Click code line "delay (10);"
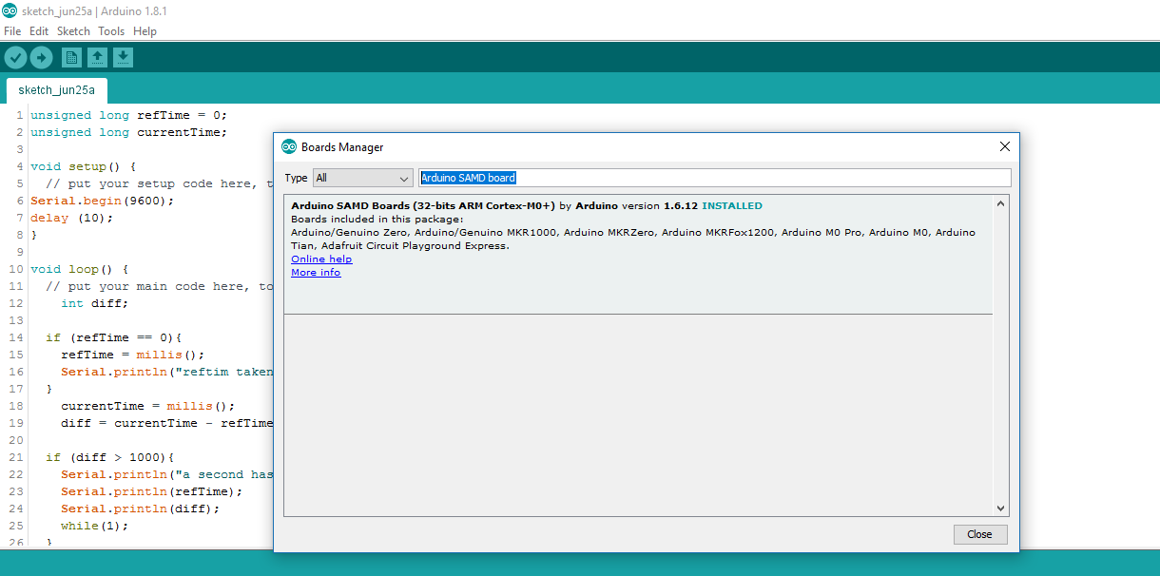The height and width of the screenshot is (576, 1160). click(x=71, y=218)
